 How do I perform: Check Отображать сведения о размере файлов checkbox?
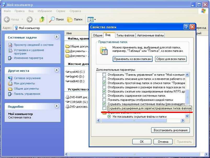click(x=104, y=87)
